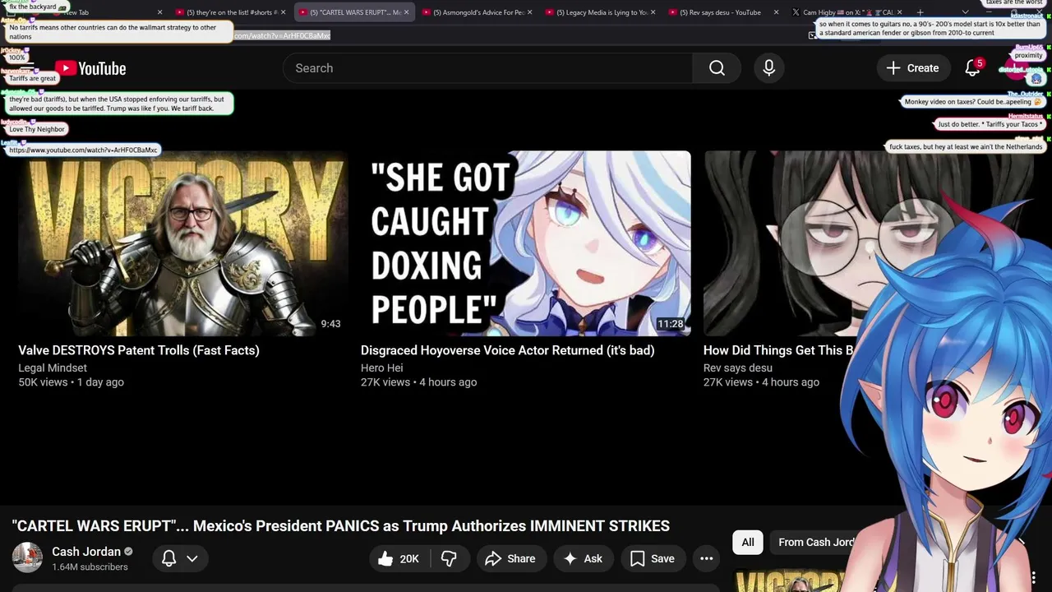Click the youtube.com/watch link in chat overlay

83,150
